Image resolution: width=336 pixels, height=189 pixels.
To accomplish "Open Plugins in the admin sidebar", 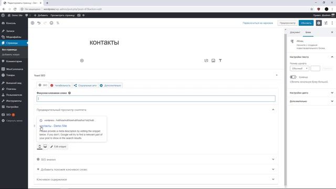I will pos(14,89).
